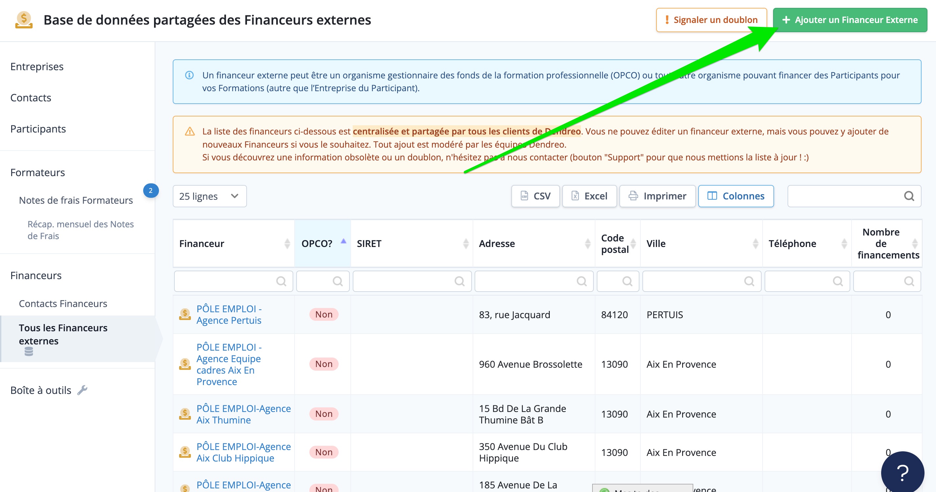Open the 25 lignes rows dropdown

point(210,196)
